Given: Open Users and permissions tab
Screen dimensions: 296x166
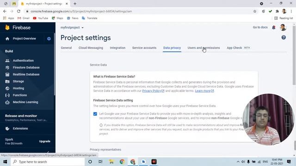Looking at the screenshot, I should (203, 48).
